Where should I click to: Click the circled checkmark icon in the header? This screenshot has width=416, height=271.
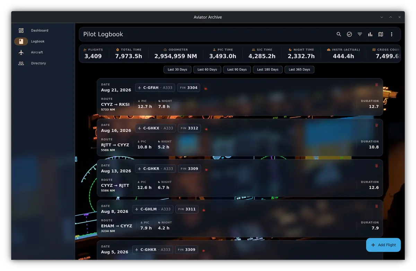pos(349,34)
